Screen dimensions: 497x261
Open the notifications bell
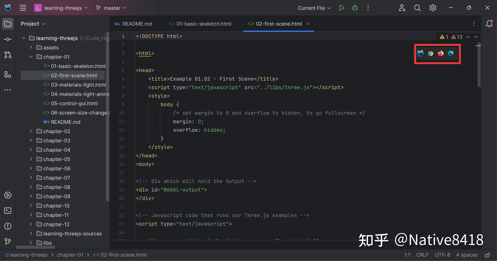coord(490,24)
